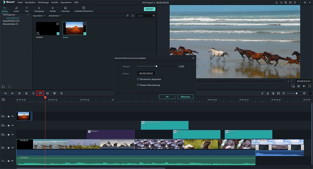
Task: Click the voiceover microphone icon
Action: (268, 93)
